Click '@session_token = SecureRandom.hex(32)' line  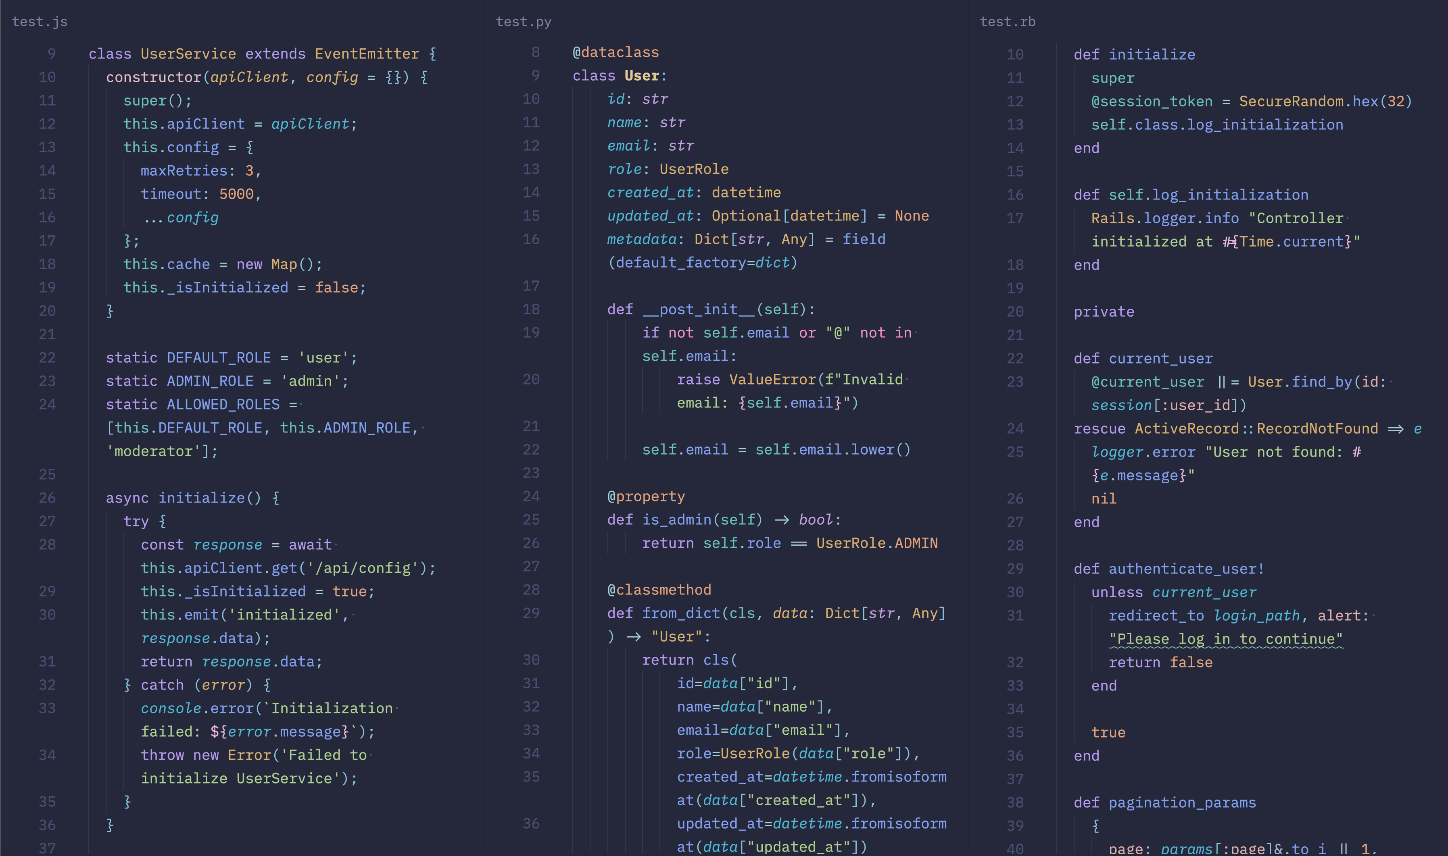(1252, 101)
